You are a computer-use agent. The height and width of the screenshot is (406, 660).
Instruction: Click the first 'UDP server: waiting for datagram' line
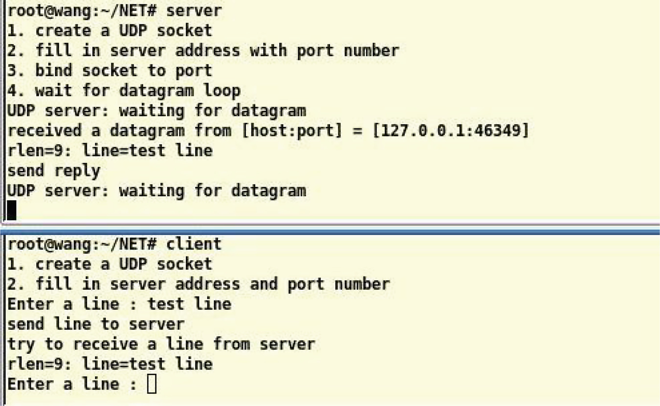point(156,110)
